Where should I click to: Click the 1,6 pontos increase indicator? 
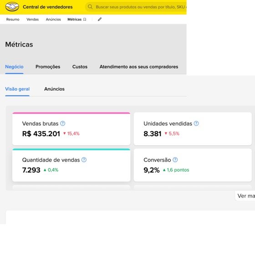(176, 170)
